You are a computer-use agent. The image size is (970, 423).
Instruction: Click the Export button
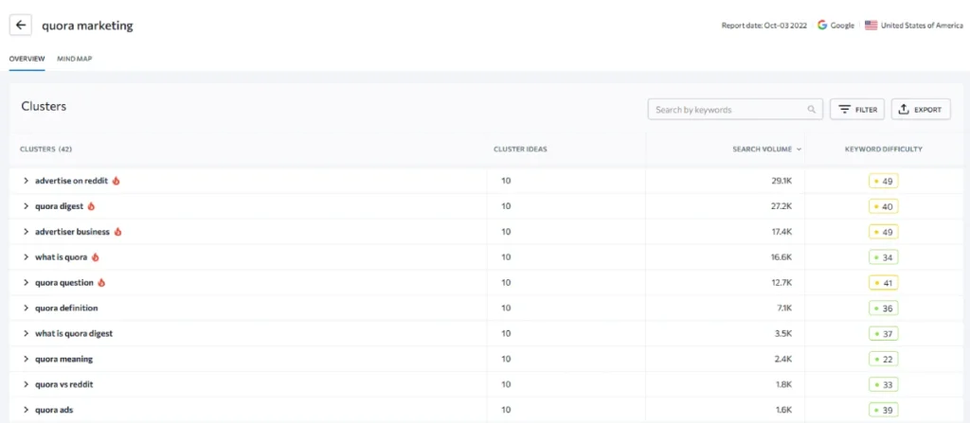tap(921, 110)
